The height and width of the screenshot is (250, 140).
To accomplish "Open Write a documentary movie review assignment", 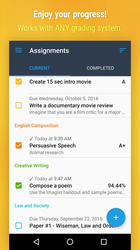I will [x=71, y=106].
